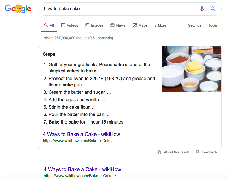Expand green arrow next to wikihow URL
Viewport: 228px width, 179px height.
(116, 176)
